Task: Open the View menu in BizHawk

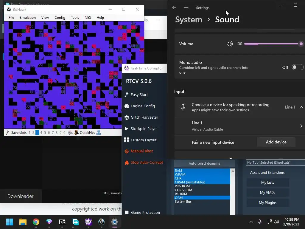Action: (45, 18)
